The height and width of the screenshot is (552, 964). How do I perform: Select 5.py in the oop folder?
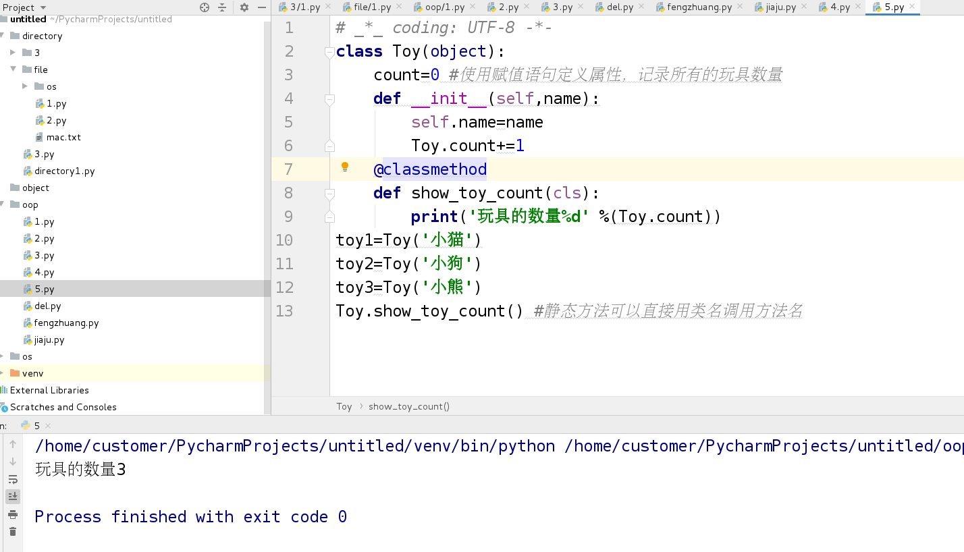coord(44,289)
